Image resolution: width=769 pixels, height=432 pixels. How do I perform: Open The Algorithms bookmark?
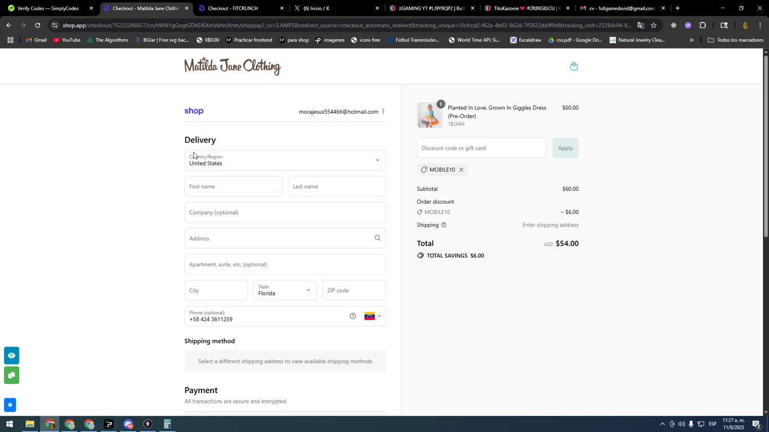click(108, 40)
